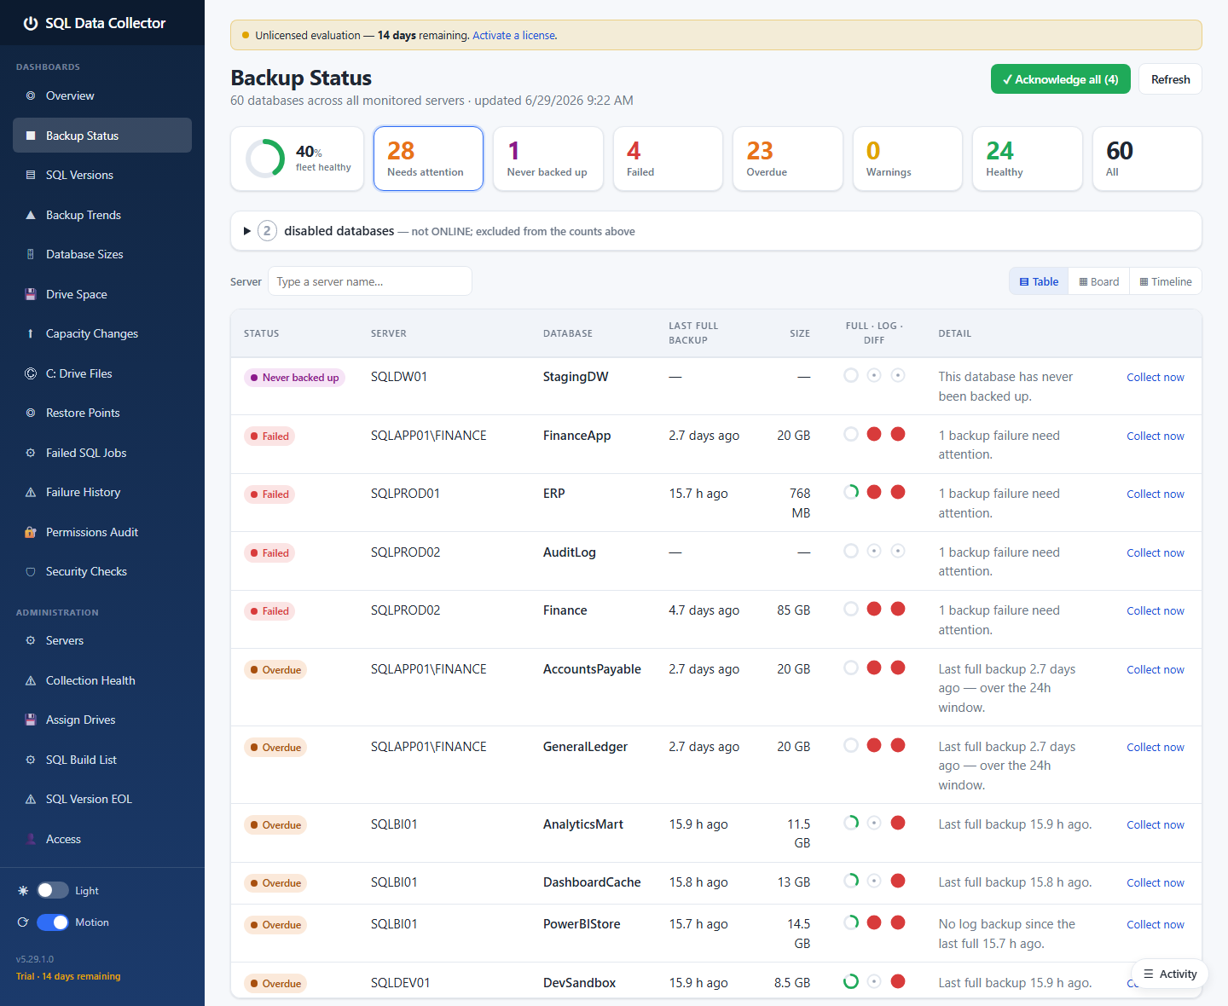Click the Failure History warning icon
Viewport: 1228px width, 1006px height.
click(31, 493)
